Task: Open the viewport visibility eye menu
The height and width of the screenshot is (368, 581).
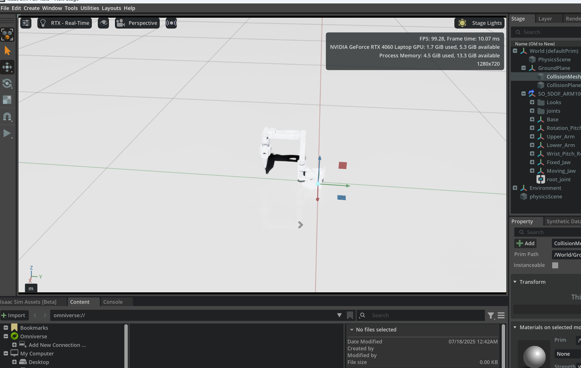Action: pyautogui.click(x=104, y=23)
